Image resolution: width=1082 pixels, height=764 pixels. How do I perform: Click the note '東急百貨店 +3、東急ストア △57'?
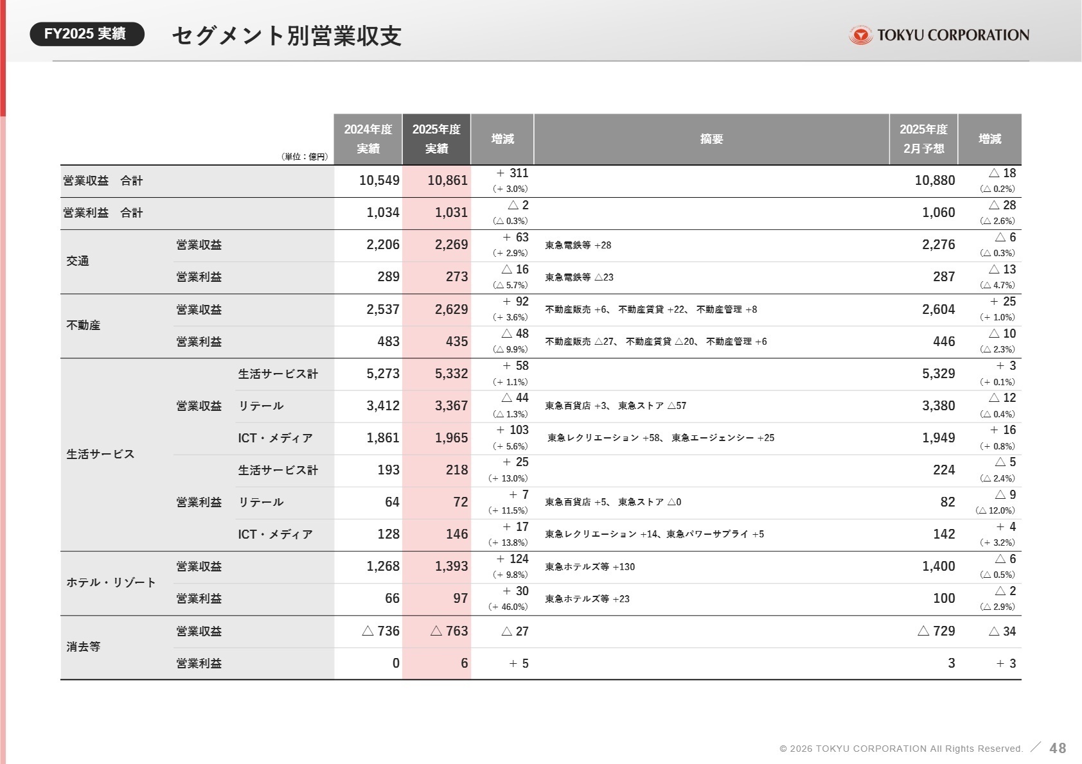point(616,406)
